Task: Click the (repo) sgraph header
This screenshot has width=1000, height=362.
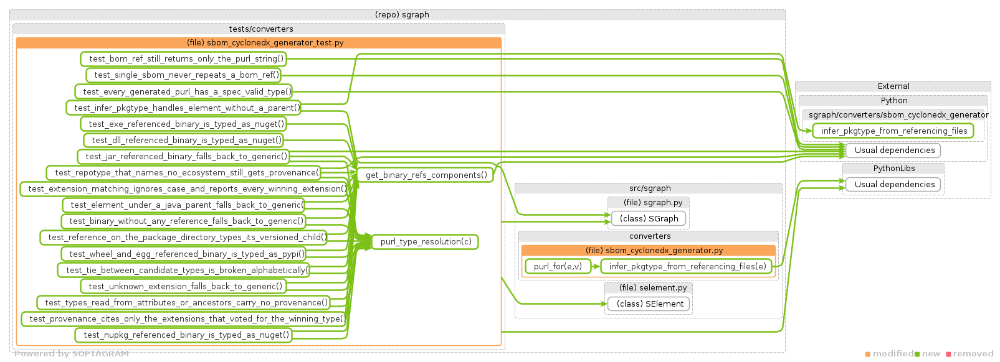Action: 398,15
